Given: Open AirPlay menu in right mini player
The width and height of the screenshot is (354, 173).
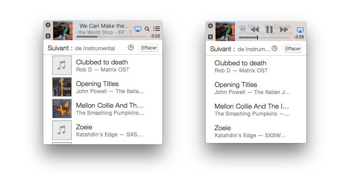Looking at the screenshot, I should pos(300,30).
